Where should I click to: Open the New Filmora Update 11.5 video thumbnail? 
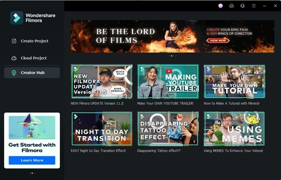point(102,82)
